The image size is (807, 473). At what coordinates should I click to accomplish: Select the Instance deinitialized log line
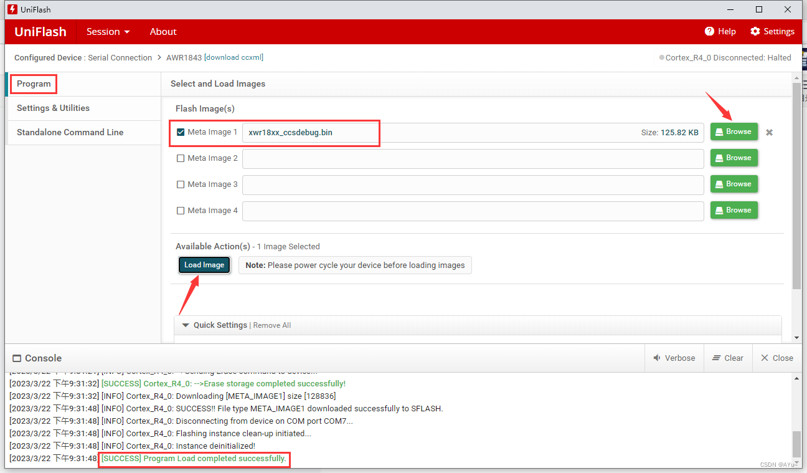coord(132,446)
